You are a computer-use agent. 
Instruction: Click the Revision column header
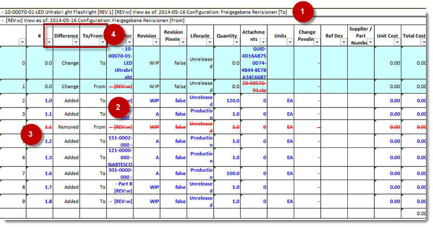tap(147, 36)
